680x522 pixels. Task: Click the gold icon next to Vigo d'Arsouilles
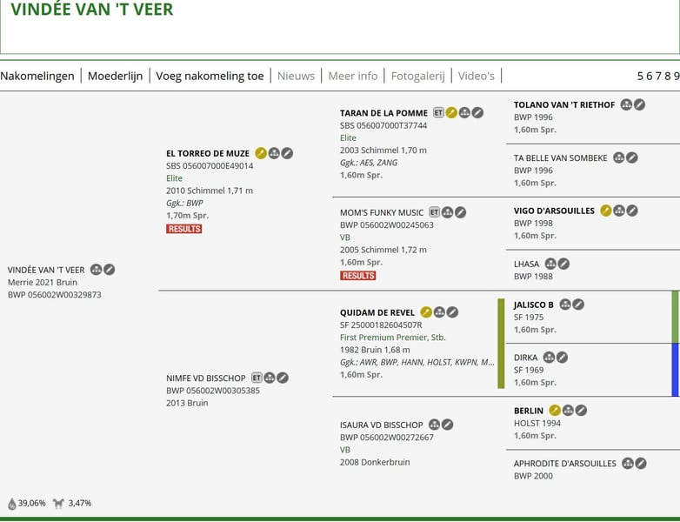point(606,211)
